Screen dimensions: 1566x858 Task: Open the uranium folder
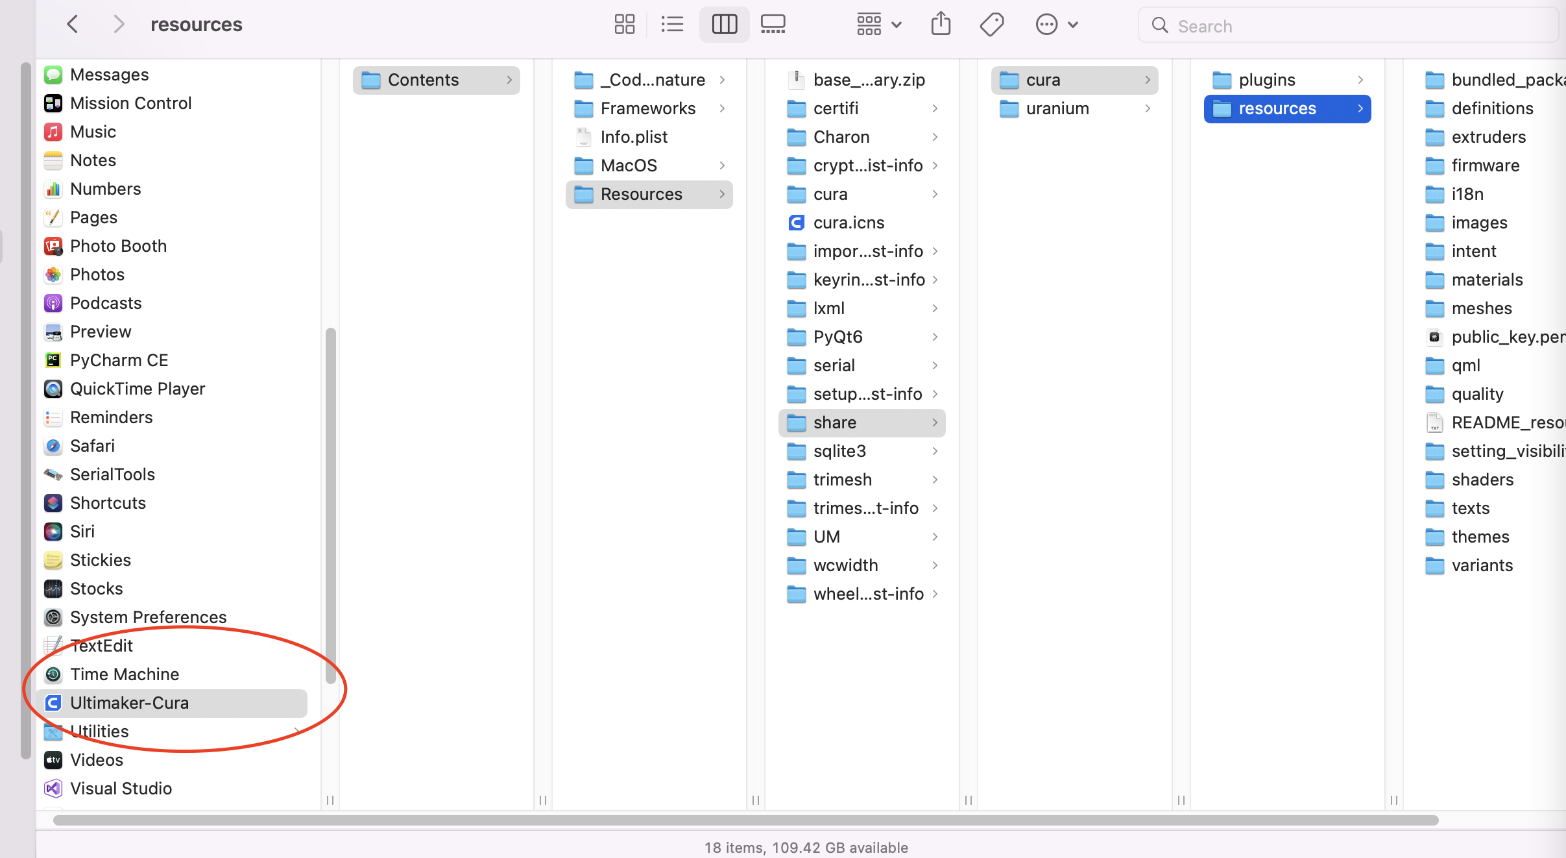tap(1057, 108)
